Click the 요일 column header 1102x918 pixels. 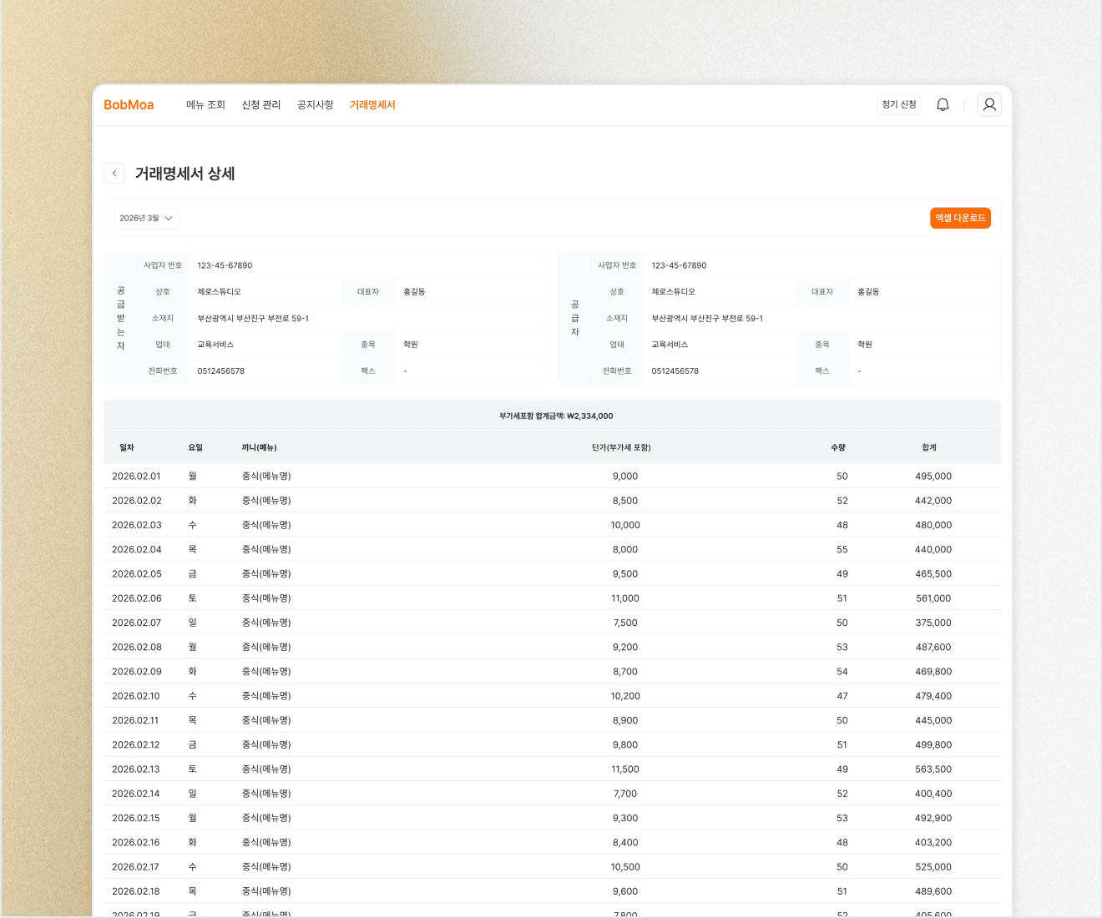[x=195, y=448]
